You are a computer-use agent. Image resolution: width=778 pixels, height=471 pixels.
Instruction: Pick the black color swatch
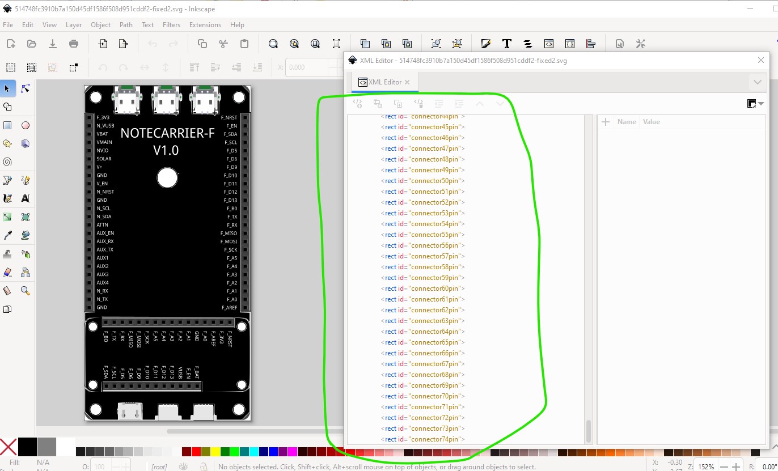[x=27, y=447]
